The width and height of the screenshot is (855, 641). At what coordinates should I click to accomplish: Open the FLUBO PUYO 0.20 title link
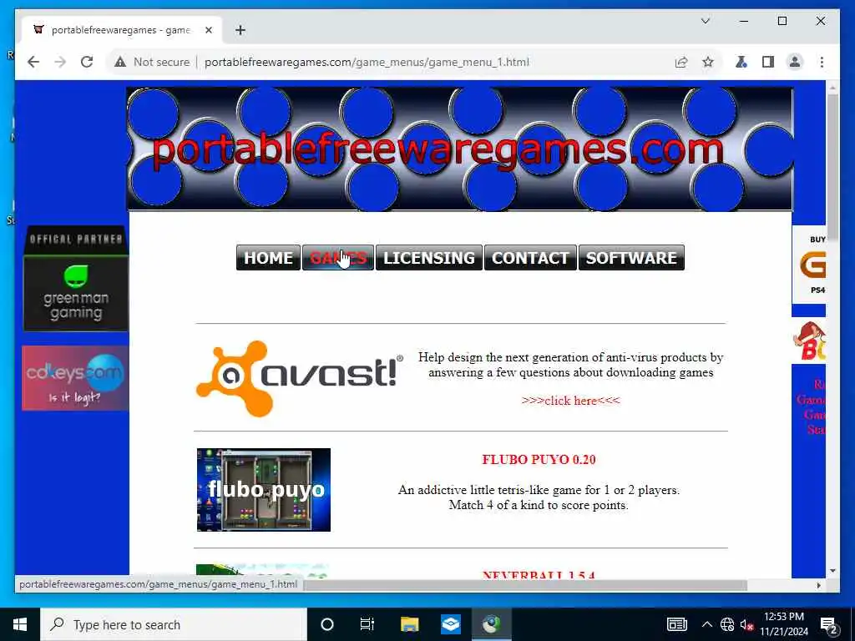539,460
